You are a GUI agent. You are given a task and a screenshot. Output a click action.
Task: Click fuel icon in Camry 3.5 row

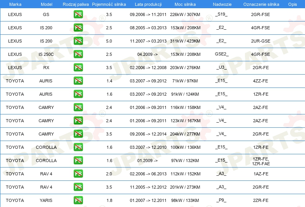point(78,134)
